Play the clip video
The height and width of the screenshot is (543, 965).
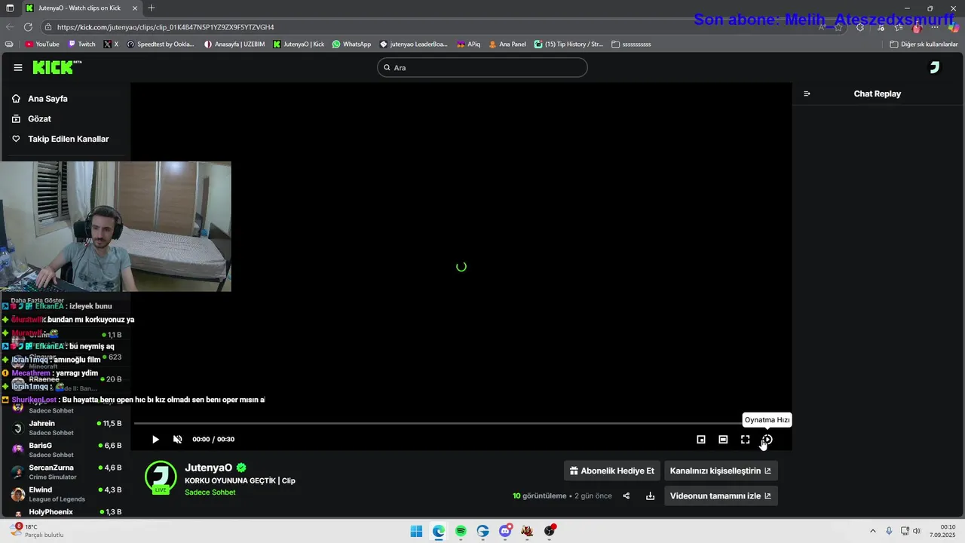[x=155, y=440]
